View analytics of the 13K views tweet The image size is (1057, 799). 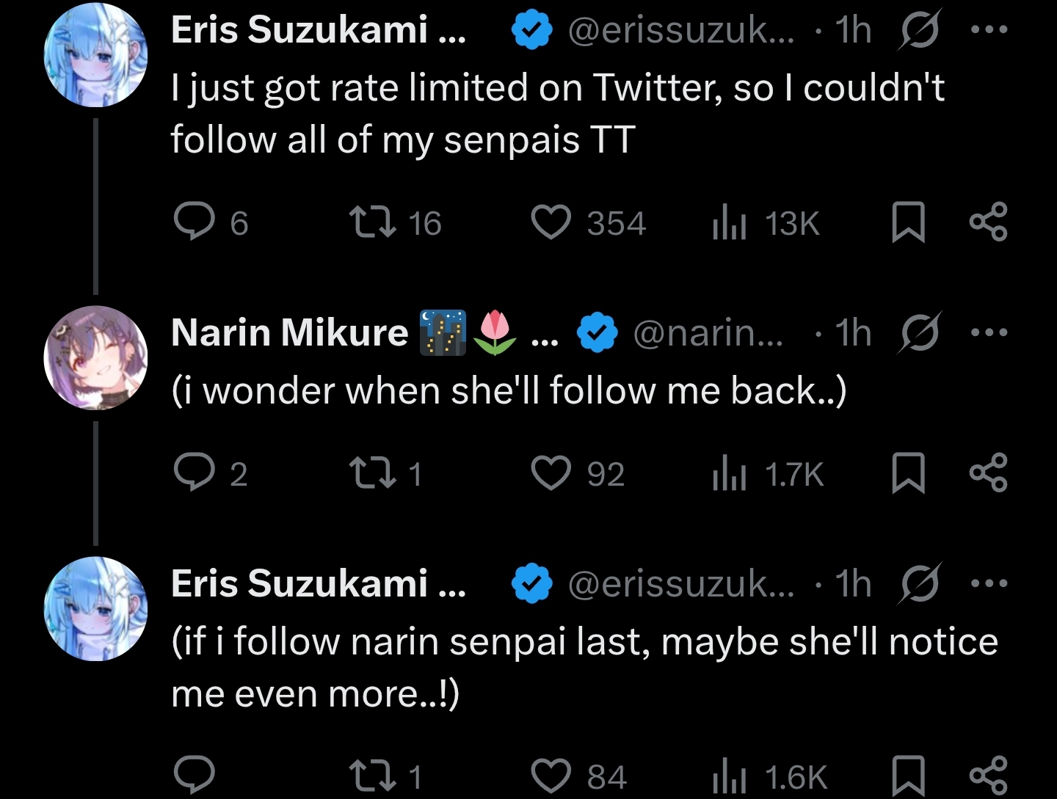pos(729,223)
